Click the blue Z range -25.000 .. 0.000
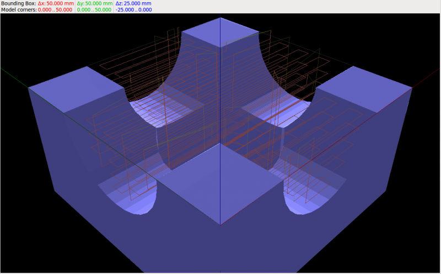 [x=133, y=10]
